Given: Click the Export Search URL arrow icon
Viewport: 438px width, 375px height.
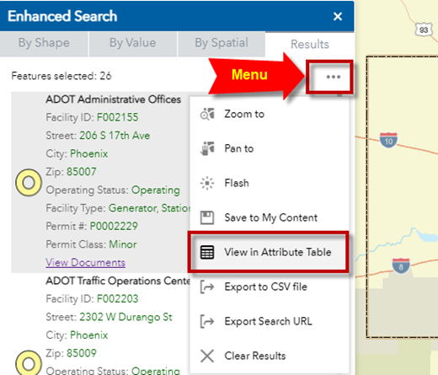Looking at the screenshot, I should [207, 321].
